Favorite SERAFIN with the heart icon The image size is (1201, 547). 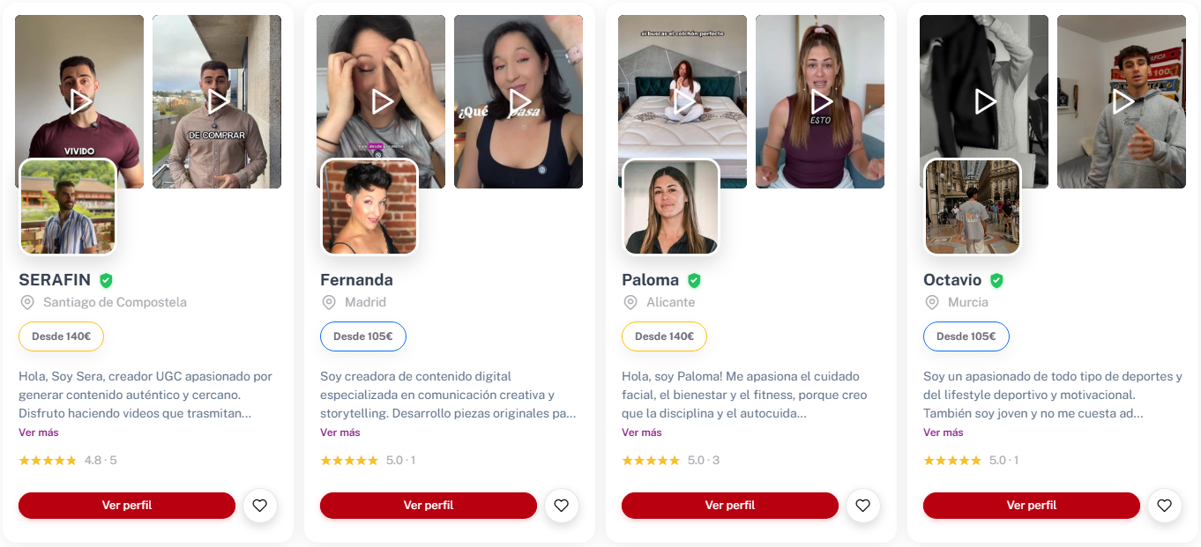pyautogui.click(x=260, y=506)
